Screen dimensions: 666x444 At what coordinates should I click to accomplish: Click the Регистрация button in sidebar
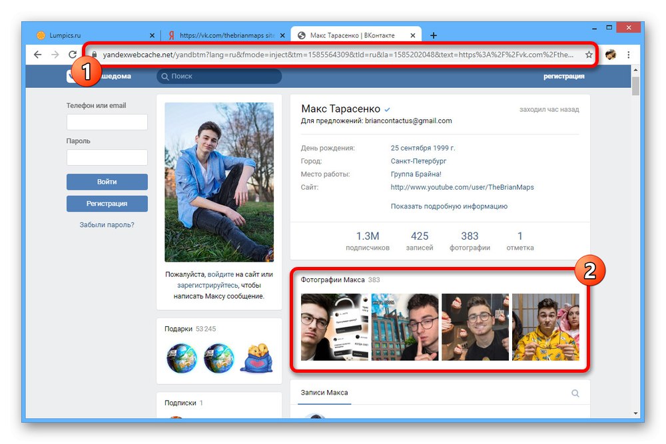pyautogui.click(x=107, y=204)
